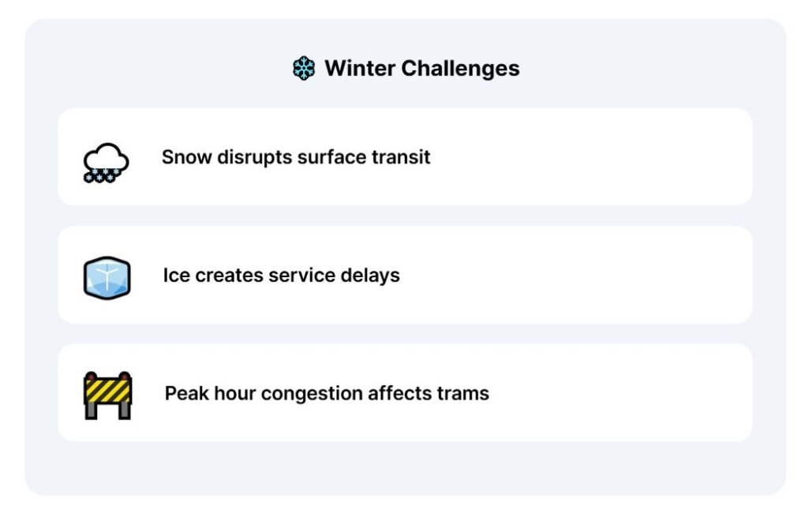Click the snowflake icon beside the heading
This screenshot has width=808, height=521.
pyautogui.click(x=304, y=69)
